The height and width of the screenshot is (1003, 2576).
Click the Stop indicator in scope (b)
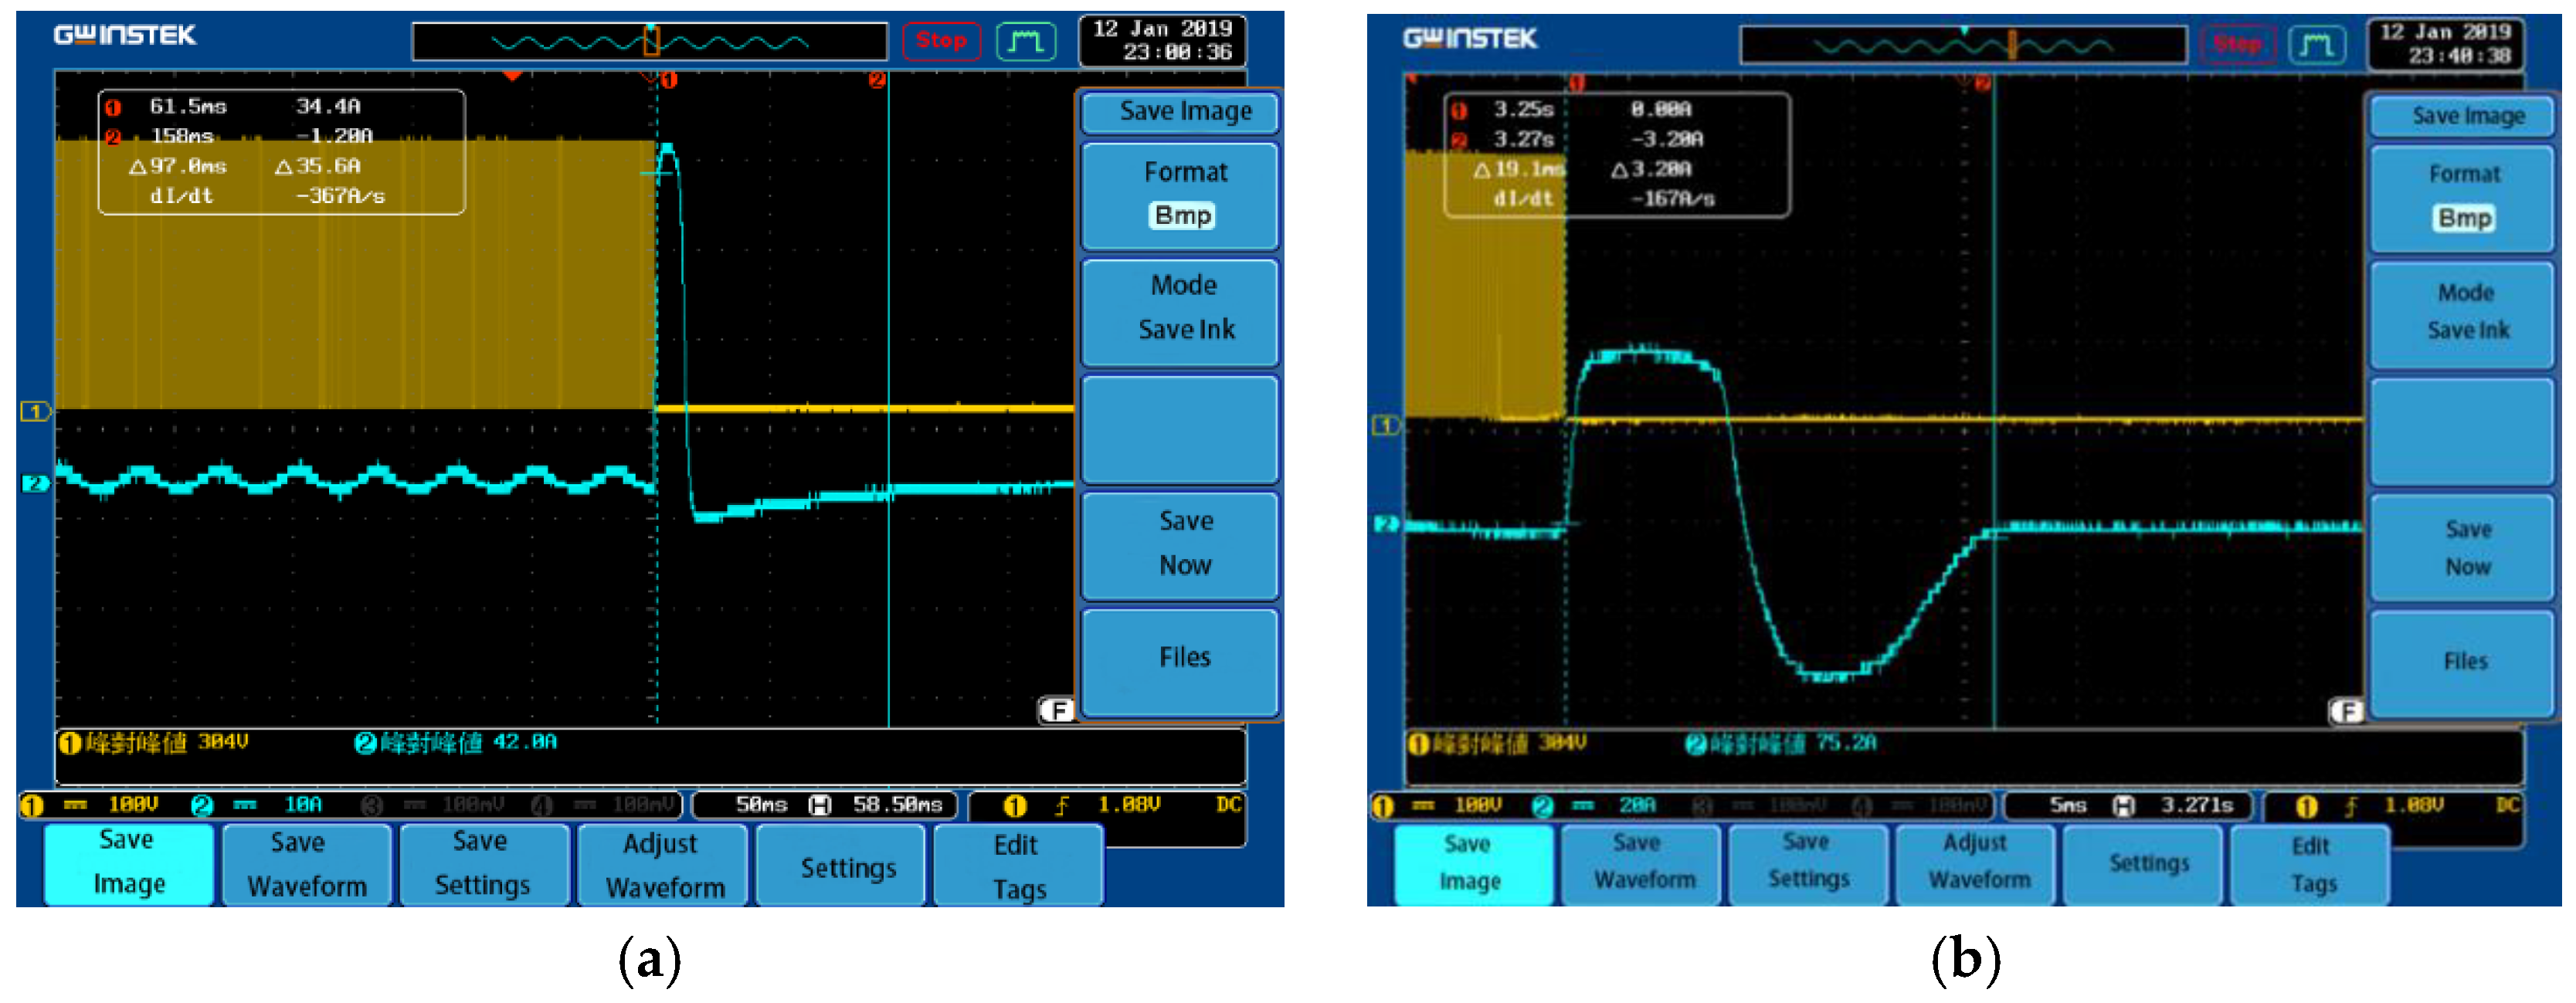pos(2236,45)
